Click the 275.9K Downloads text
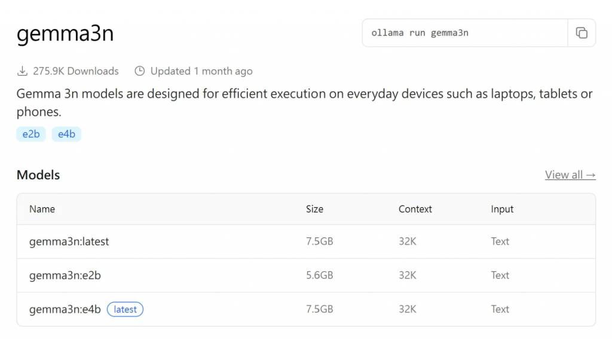 [x=76, y=71]
